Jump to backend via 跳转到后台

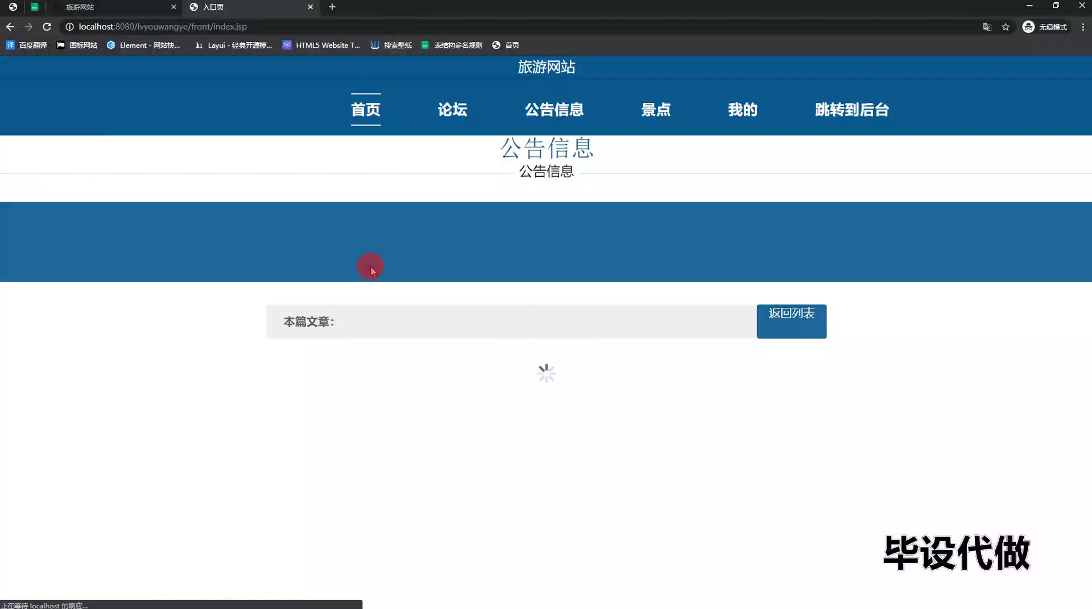(x=851, y=109)
